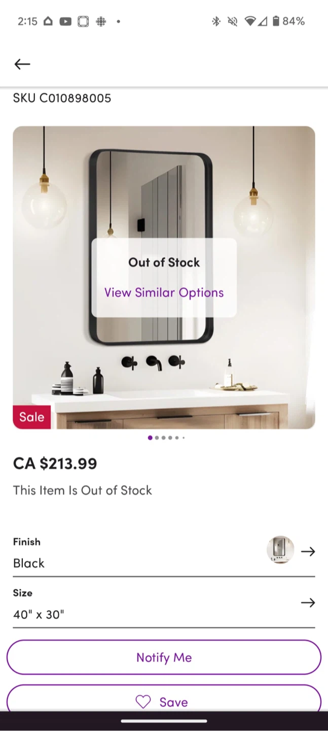Viewport: 328px width, 731px height.
Task: Tap the back arrow
Action: [22, 64]
